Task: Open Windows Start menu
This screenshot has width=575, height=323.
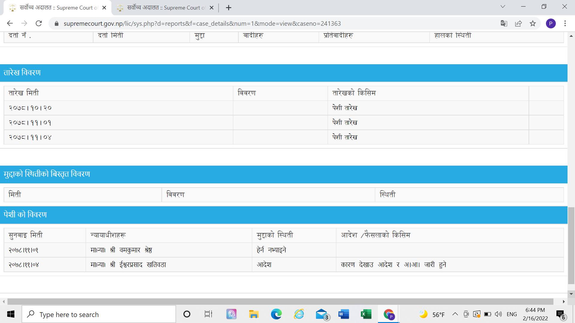Action: [11, 314]
